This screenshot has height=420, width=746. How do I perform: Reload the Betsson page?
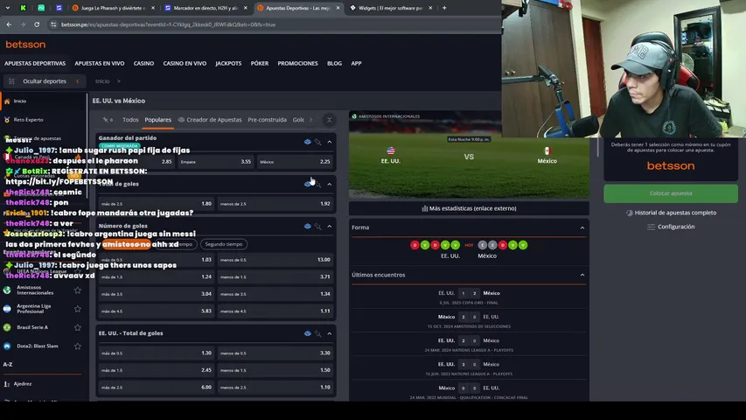pos(37,24)
